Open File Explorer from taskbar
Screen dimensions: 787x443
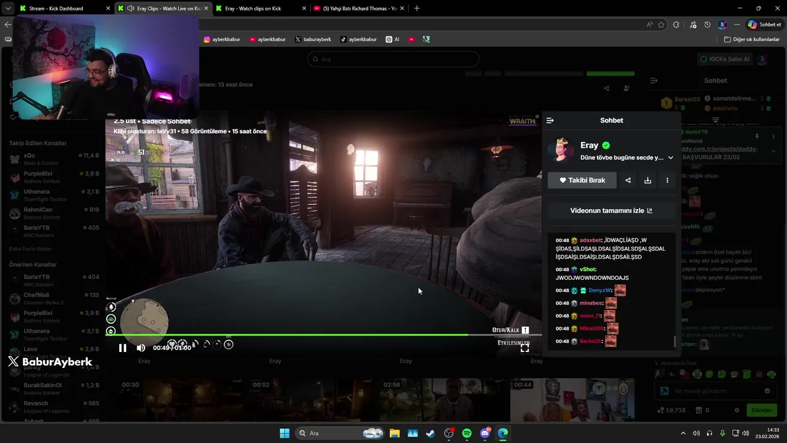[x=395, y=433]
